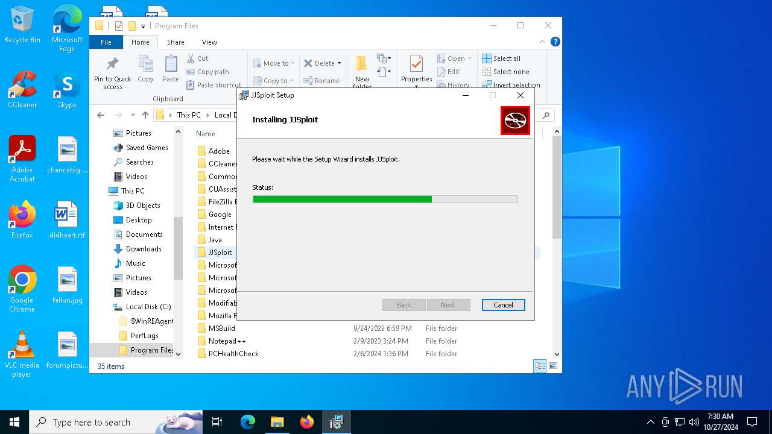This screenshot has width=772, height=434.
Task: Click Select none in the ribbon
Action: click(x=505, y=72)
